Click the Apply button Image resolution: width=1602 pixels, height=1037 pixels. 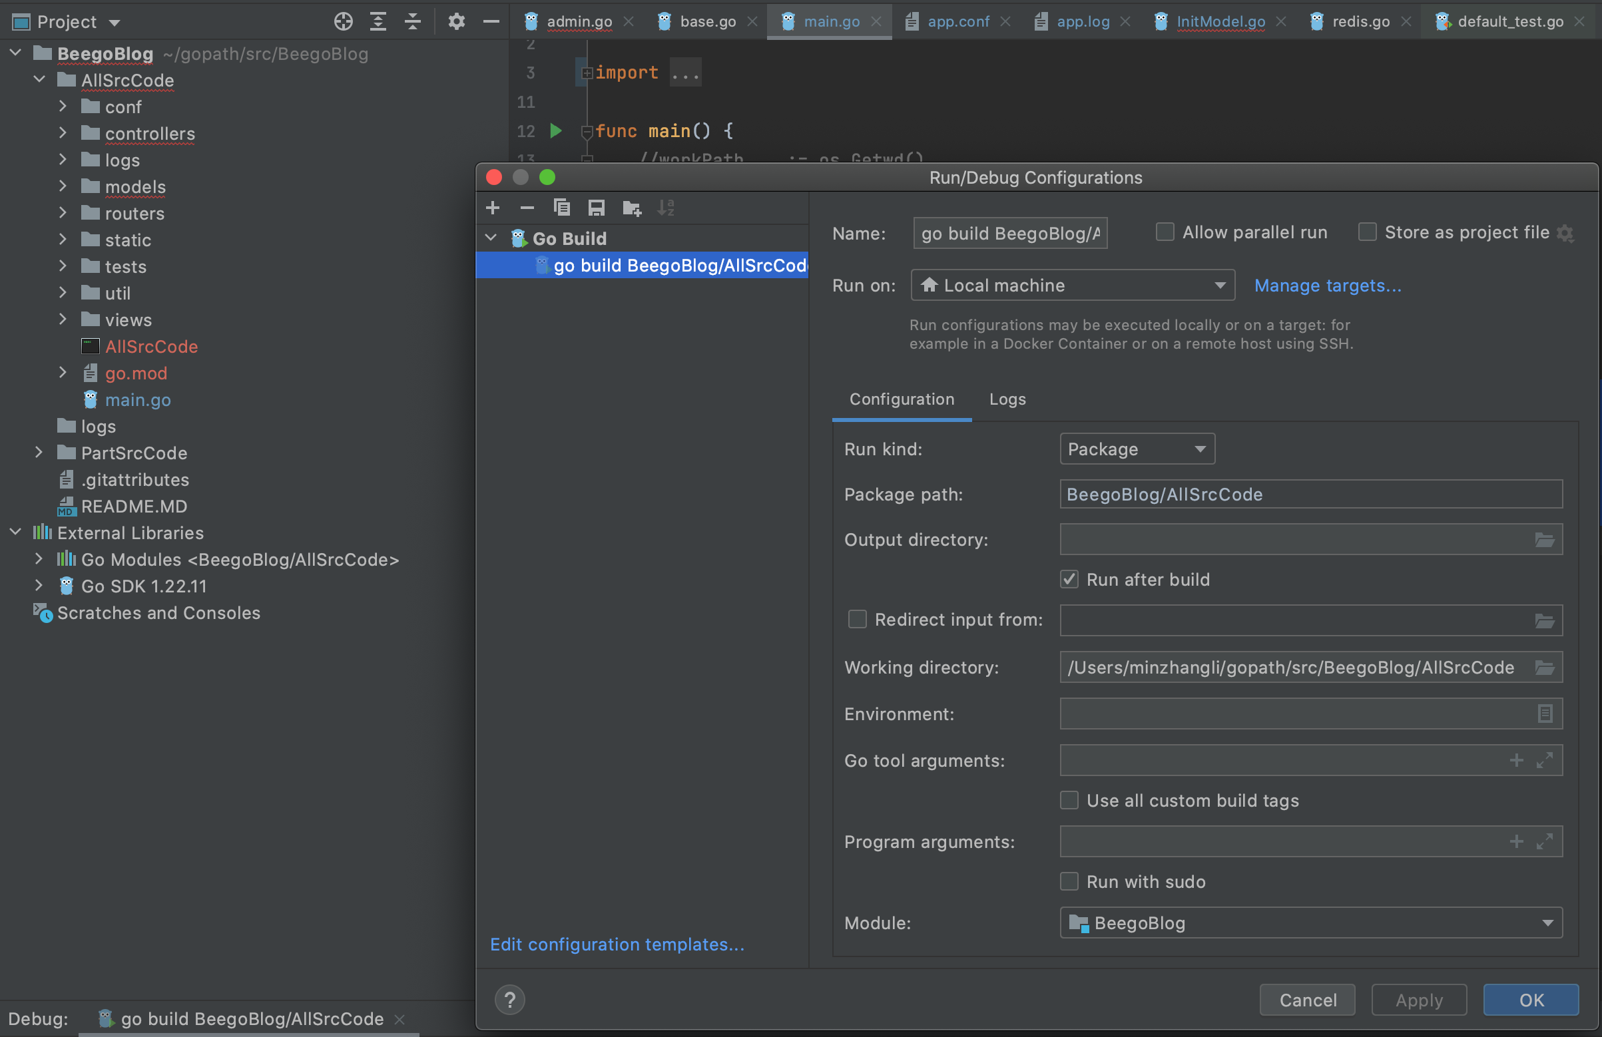point(1419,1000)
